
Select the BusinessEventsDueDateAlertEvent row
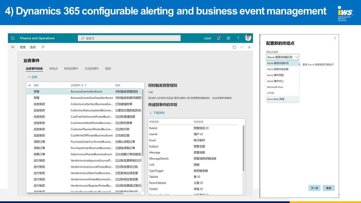point(84,98)
